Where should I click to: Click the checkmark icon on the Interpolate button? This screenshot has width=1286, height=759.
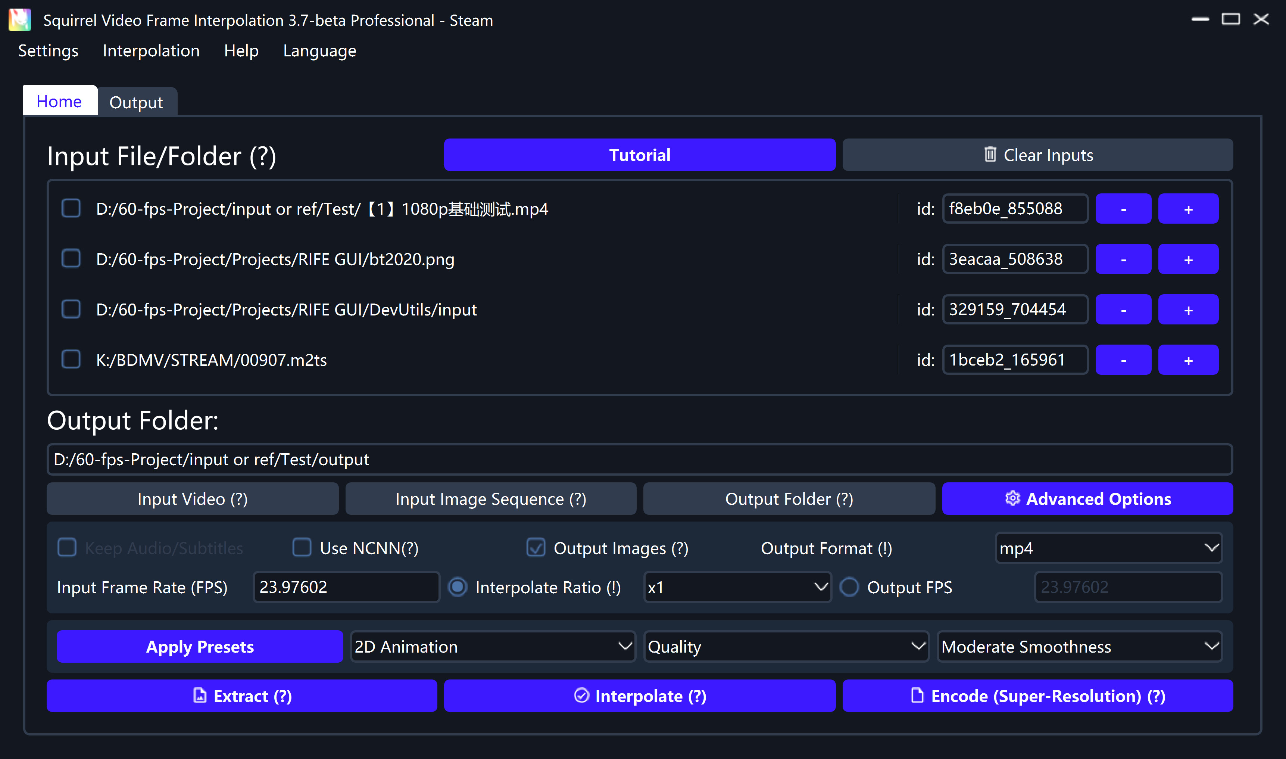click(x=582, y=696)
